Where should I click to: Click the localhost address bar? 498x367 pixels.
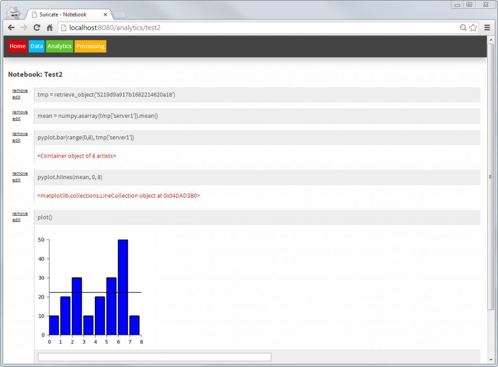pyautogui.click(x=263, y=28)
